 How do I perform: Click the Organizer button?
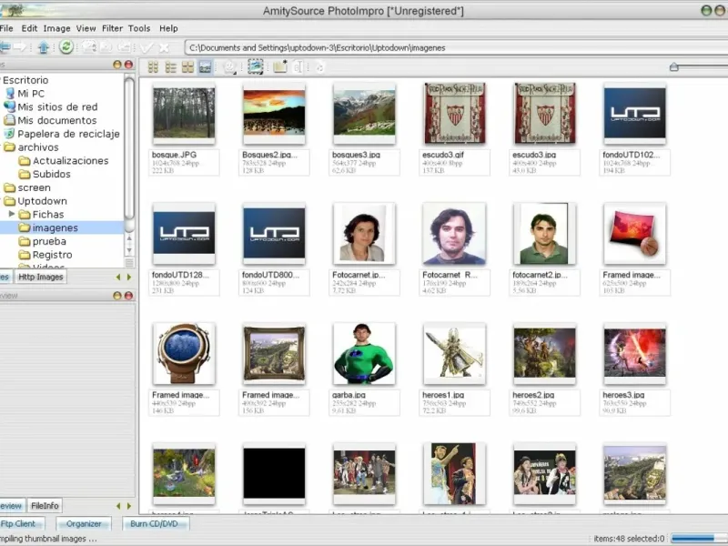pyautogui.click(x=85, y=524)
